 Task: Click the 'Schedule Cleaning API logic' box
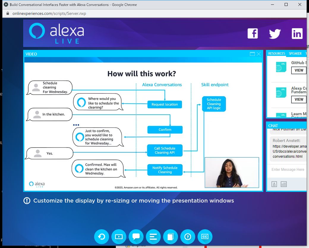click(x=214, y=104)
